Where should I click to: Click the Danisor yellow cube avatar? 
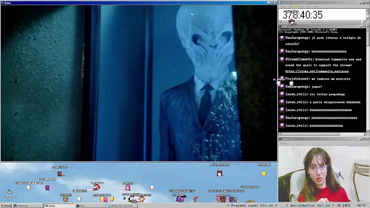[264, 174]
